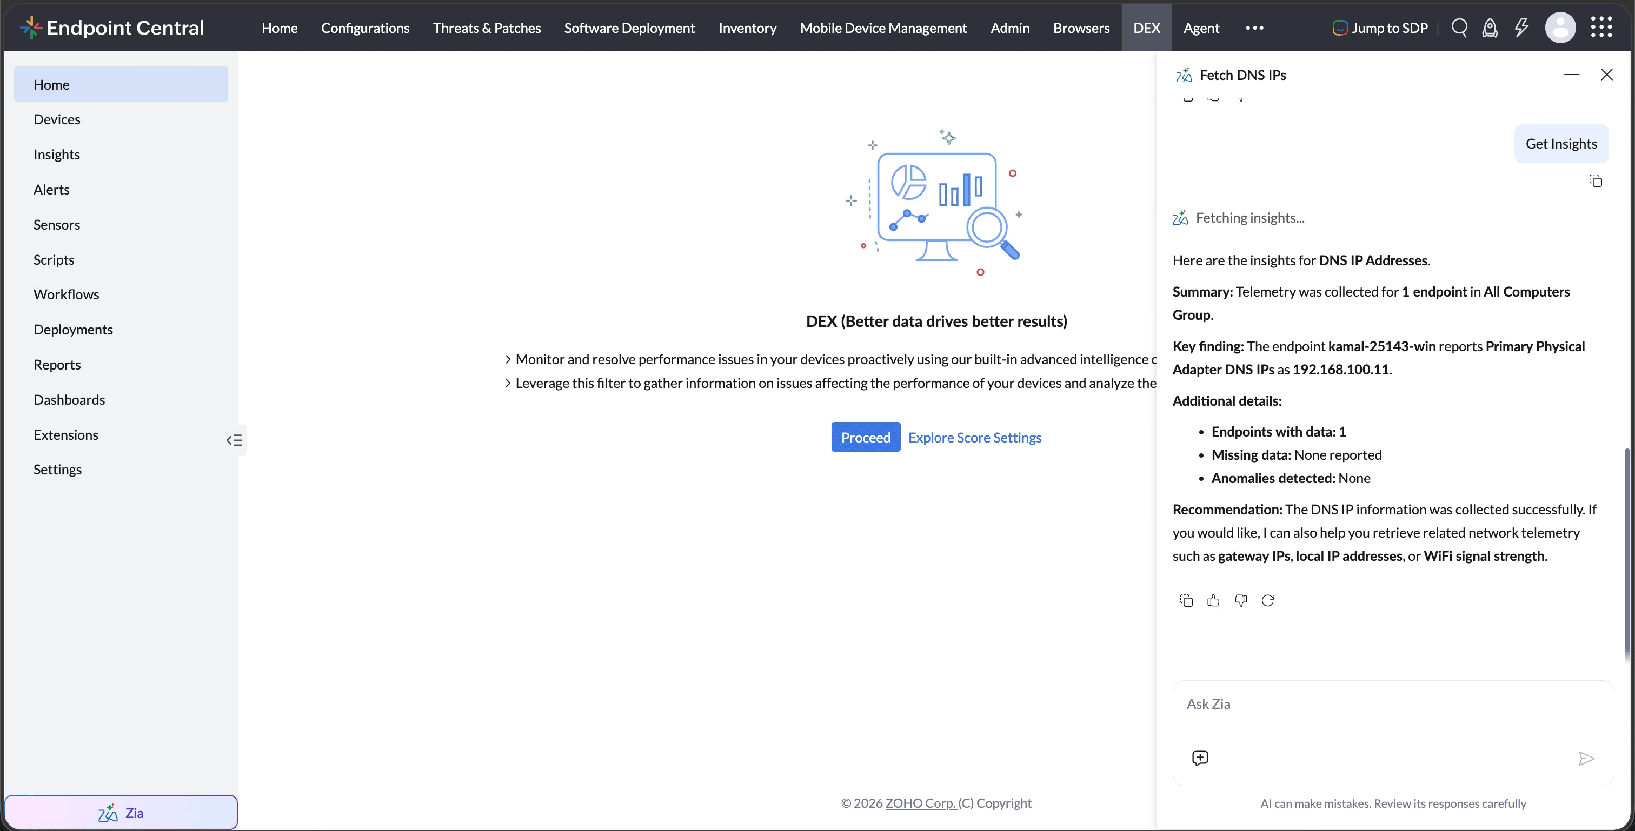Viewport: 1635px width, 831px height.
Task: Click 'Endpoints with data: 1' bullet text
Action: click(1278, 431)
